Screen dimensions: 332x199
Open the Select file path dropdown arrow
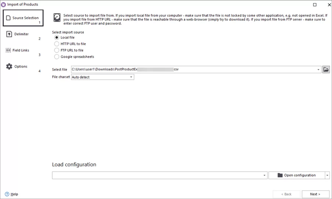click(318, 69)
